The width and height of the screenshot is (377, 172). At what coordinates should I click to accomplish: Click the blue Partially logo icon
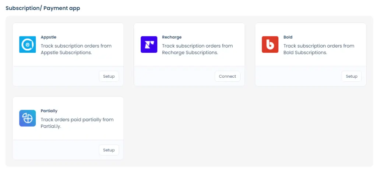27,118
